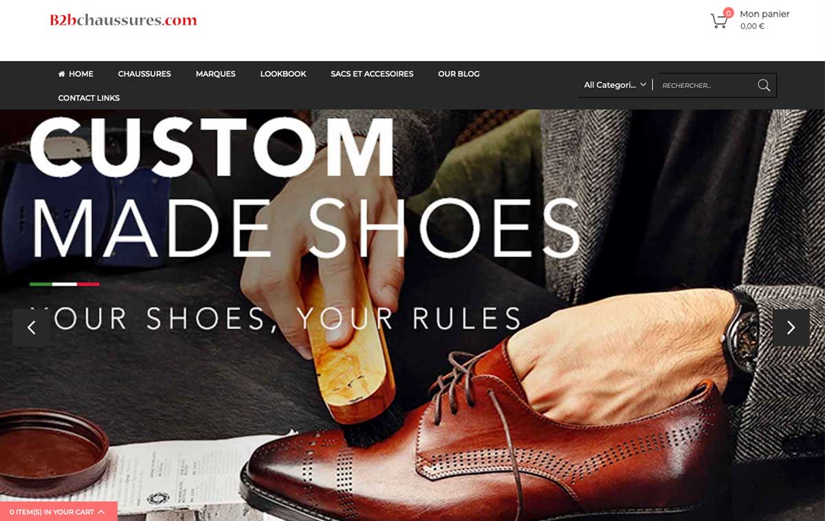The width and height of the screenshot is (825, 521).
Task: Open the Mon panier cart link
Action: click(x=764, y=14)
